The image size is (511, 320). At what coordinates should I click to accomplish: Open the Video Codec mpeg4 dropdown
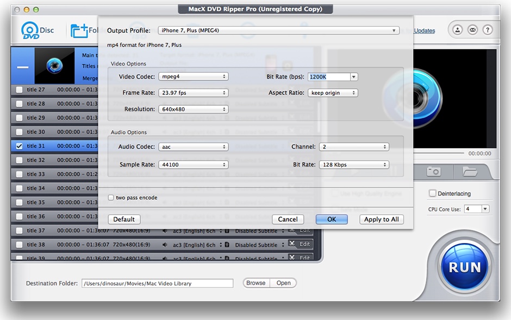(x=193, y=76)
